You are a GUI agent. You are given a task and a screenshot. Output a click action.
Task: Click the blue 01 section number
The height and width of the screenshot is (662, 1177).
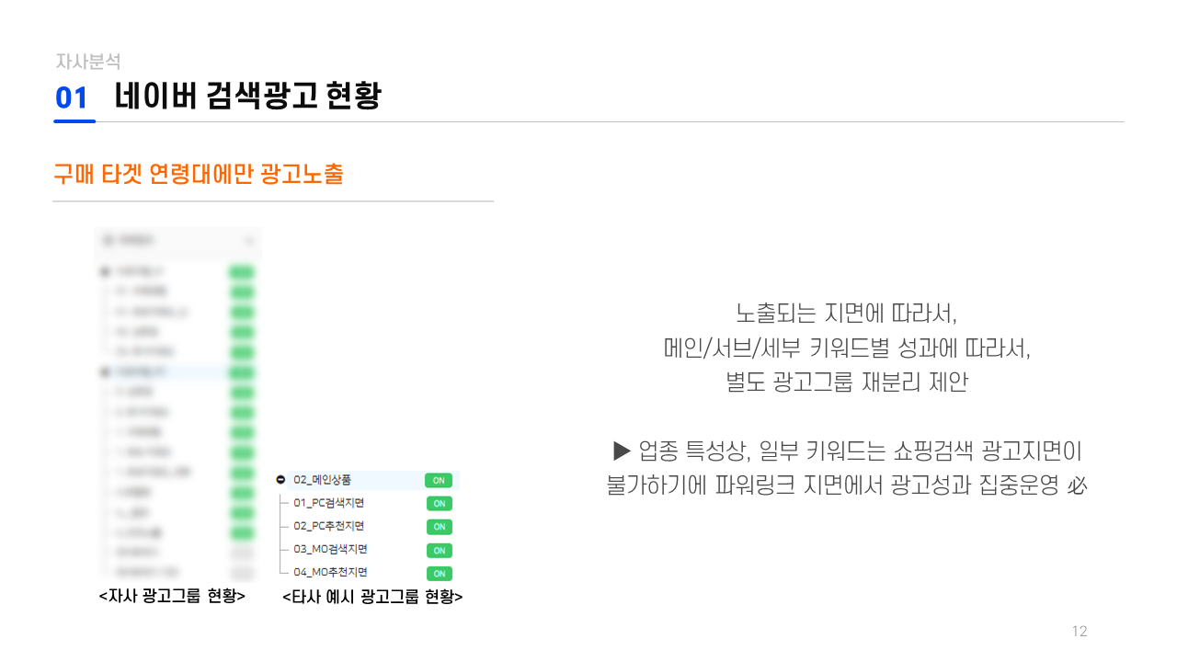(x=72, y=98)
